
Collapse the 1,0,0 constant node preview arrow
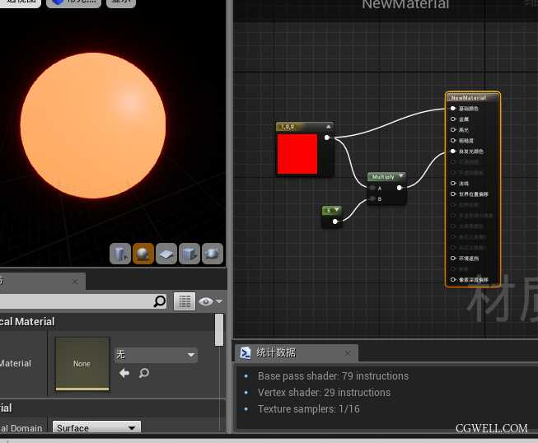(x=328, y=127)
